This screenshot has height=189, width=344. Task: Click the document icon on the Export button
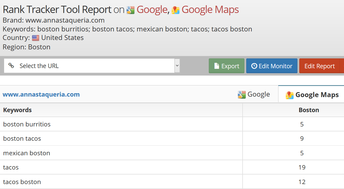point(217,66)
